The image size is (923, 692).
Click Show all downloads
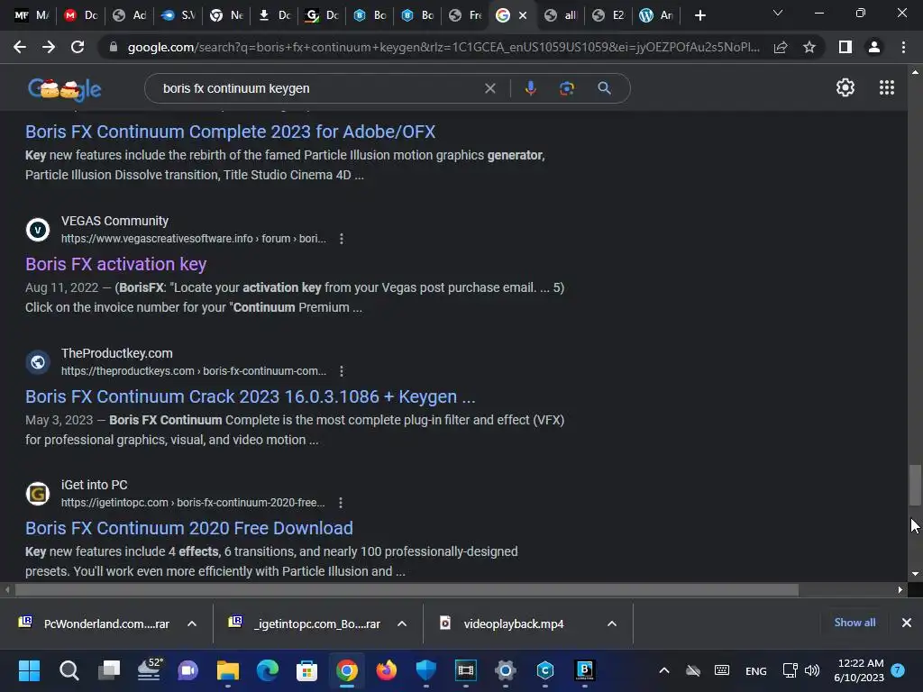tap(854, 623)
